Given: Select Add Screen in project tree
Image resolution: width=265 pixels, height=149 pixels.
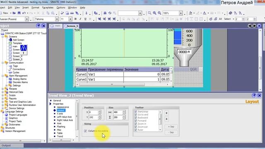Looking at the screenshot, I should click(x=18, y=40).
